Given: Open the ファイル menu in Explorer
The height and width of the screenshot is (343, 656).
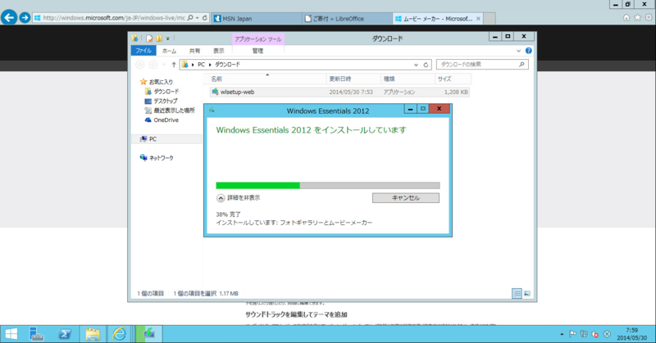Looking at the screenshot, I should (x=143, y=51).
